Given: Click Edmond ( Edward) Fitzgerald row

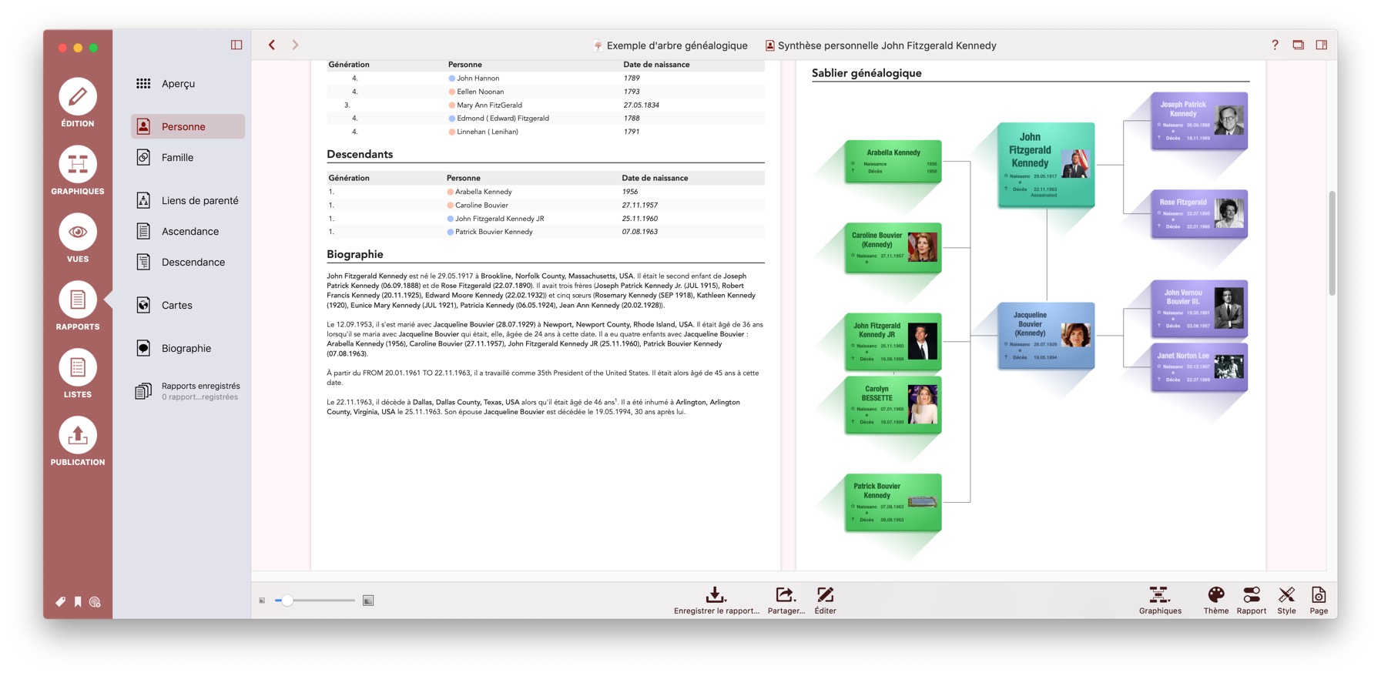Looking at the screenshot, I should click(545, 118).
